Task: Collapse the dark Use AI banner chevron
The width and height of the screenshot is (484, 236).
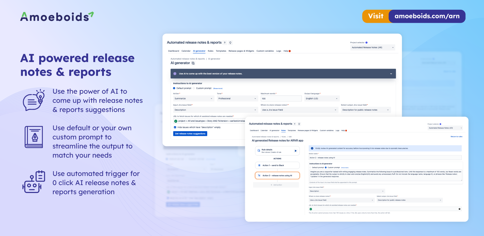Action: [x=391, y=74]
